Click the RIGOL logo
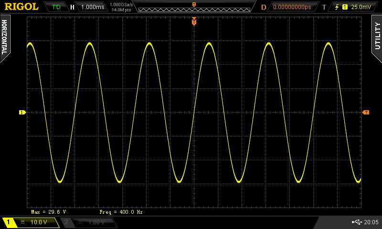The image size is (382, 229). point(21,7)
